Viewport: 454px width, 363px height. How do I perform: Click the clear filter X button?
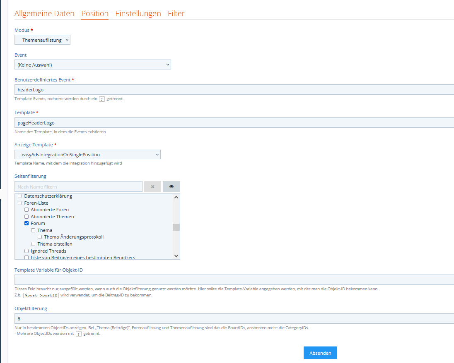(152, 186)
